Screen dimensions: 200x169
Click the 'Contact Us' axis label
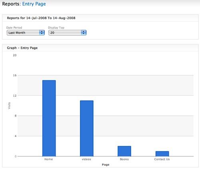pos(162,159)
